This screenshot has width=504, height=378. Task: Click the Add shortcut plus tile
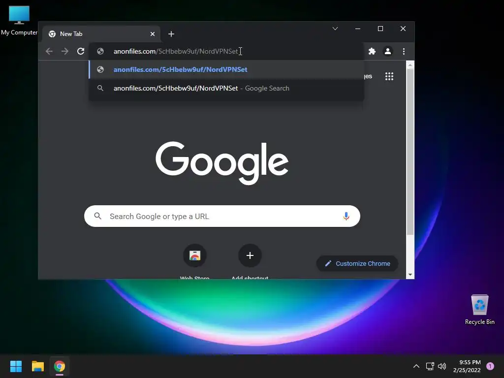[x=250, y=255]
